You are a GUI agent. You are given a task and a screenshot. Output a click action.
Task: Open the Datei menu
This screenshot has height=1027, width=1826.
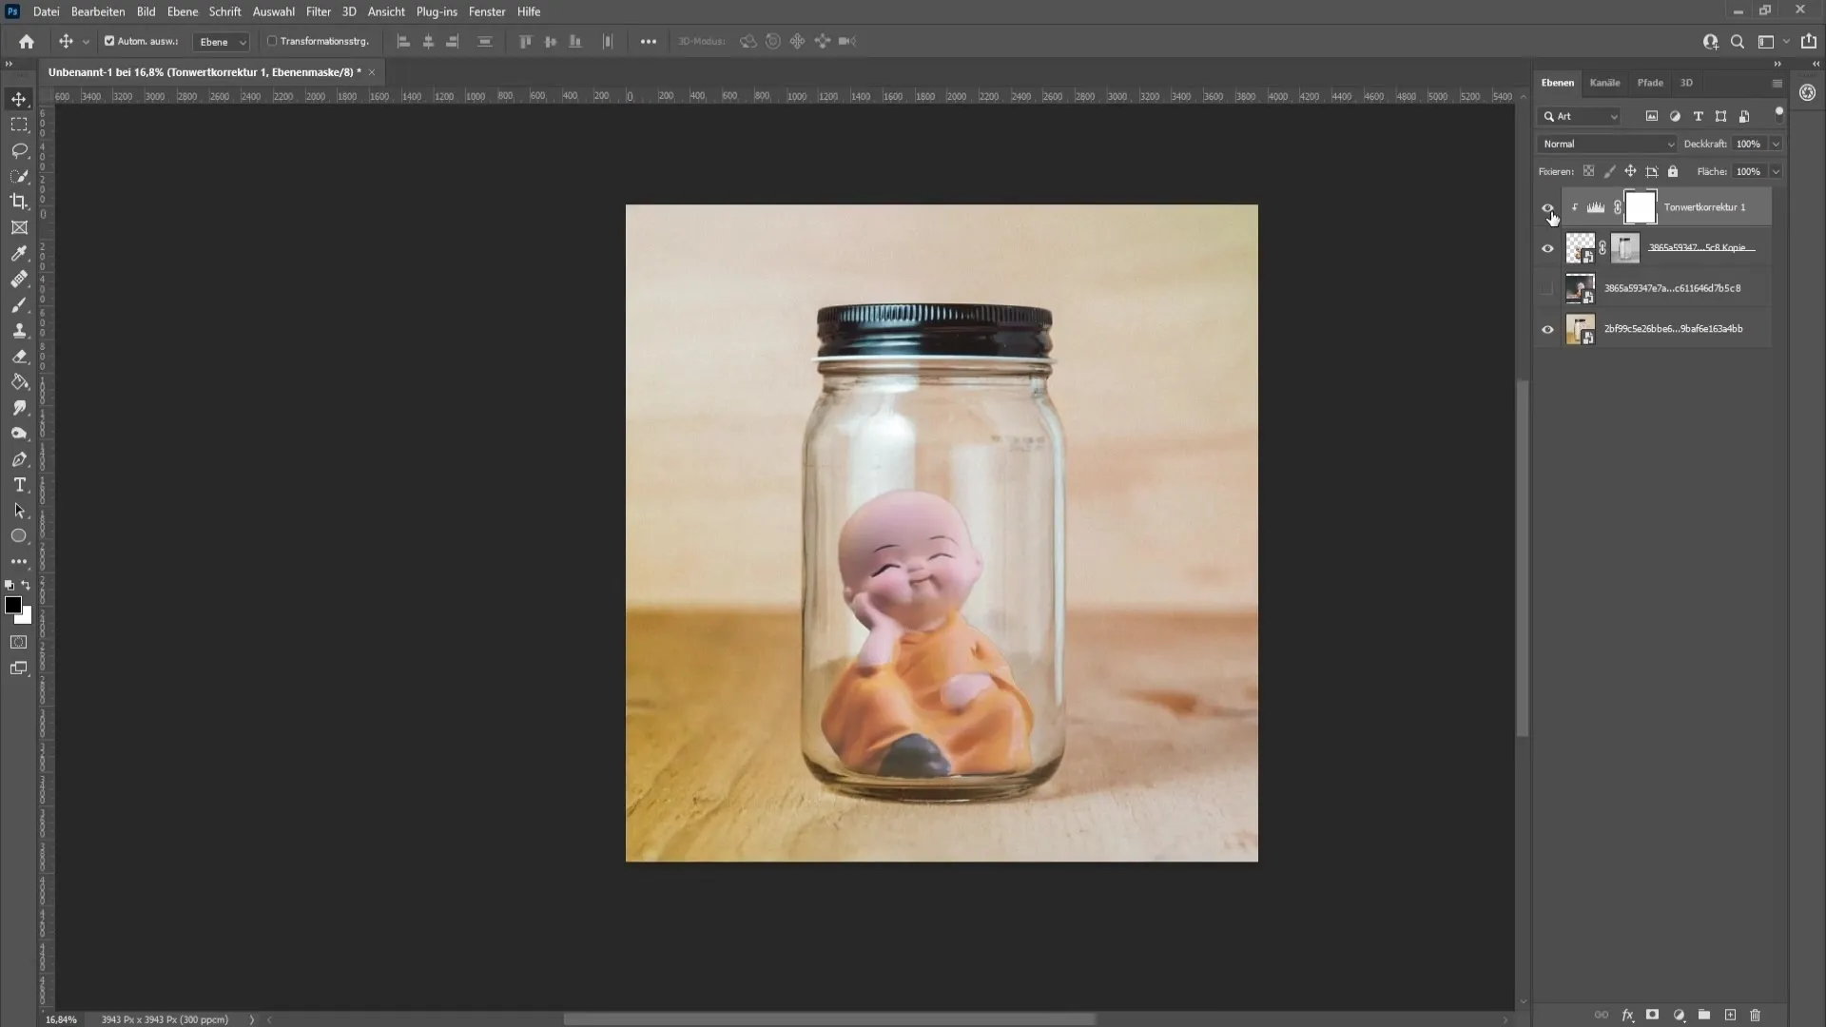pos(46,11)
